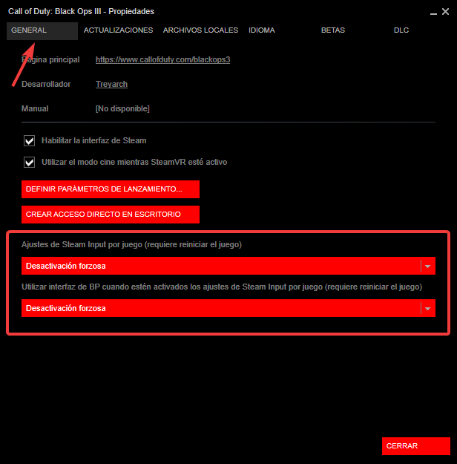Go to the BETAS tab
The image size is (457, 464).
coord(333,30)
